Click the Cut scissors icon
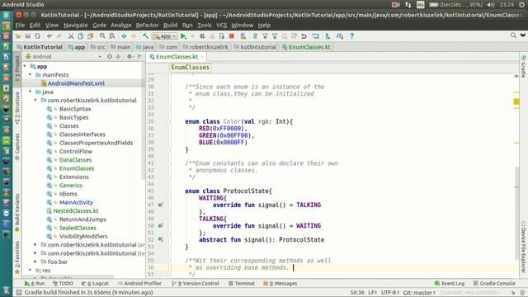Screen dimensions: 528x297 pos(71,36)
